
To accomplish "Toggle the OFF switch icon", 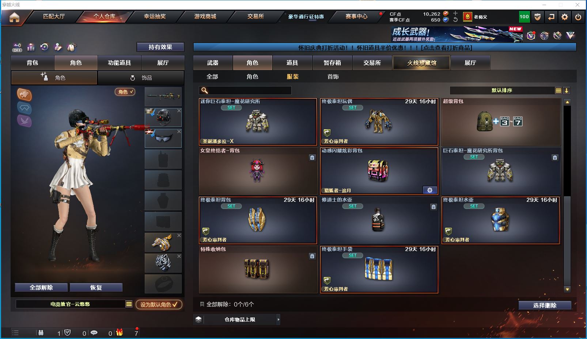I will click(17, 47).
